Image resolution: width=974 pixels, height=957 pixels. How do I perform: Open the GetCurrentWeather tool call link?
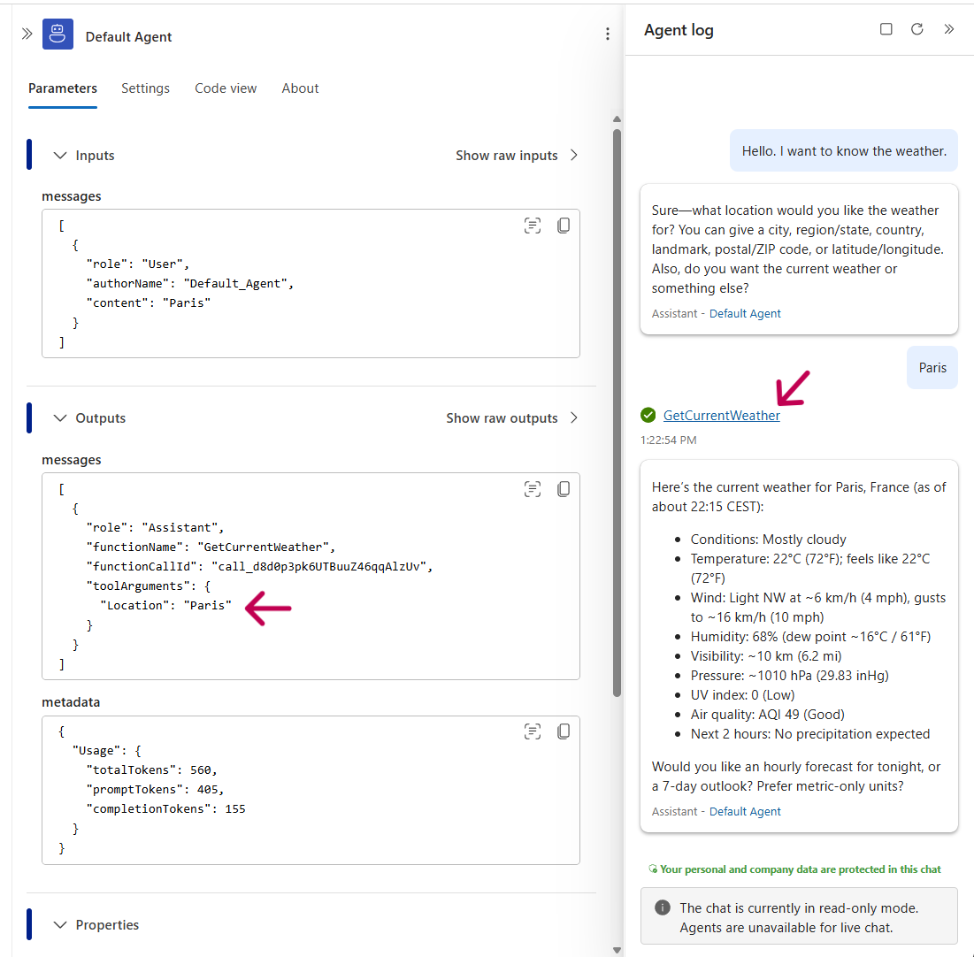click(722, 414)
